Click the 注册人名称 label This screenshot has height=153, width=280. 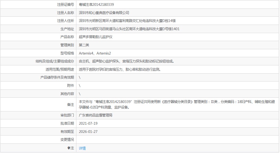coord(65,13)
